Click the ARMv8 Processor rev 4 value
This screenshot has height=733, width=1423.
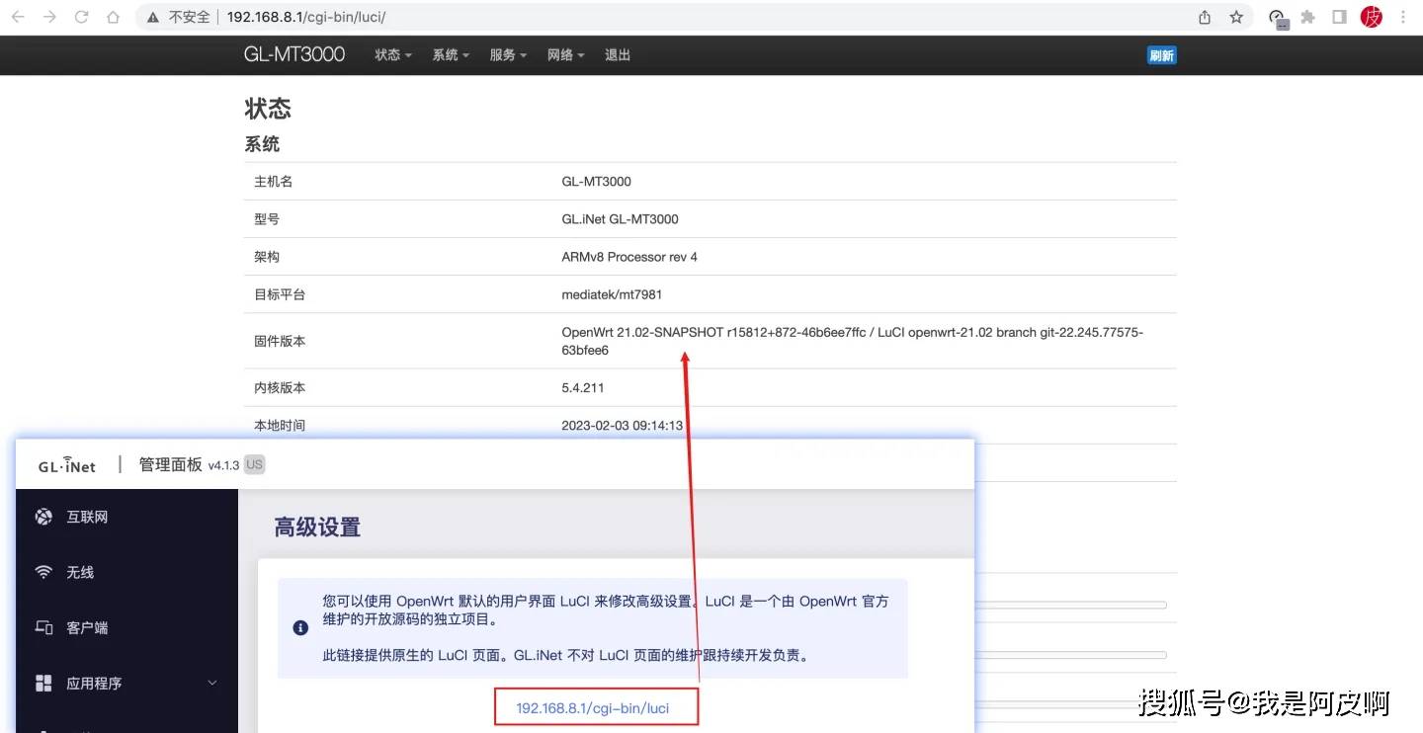click(x=629, y=257)
